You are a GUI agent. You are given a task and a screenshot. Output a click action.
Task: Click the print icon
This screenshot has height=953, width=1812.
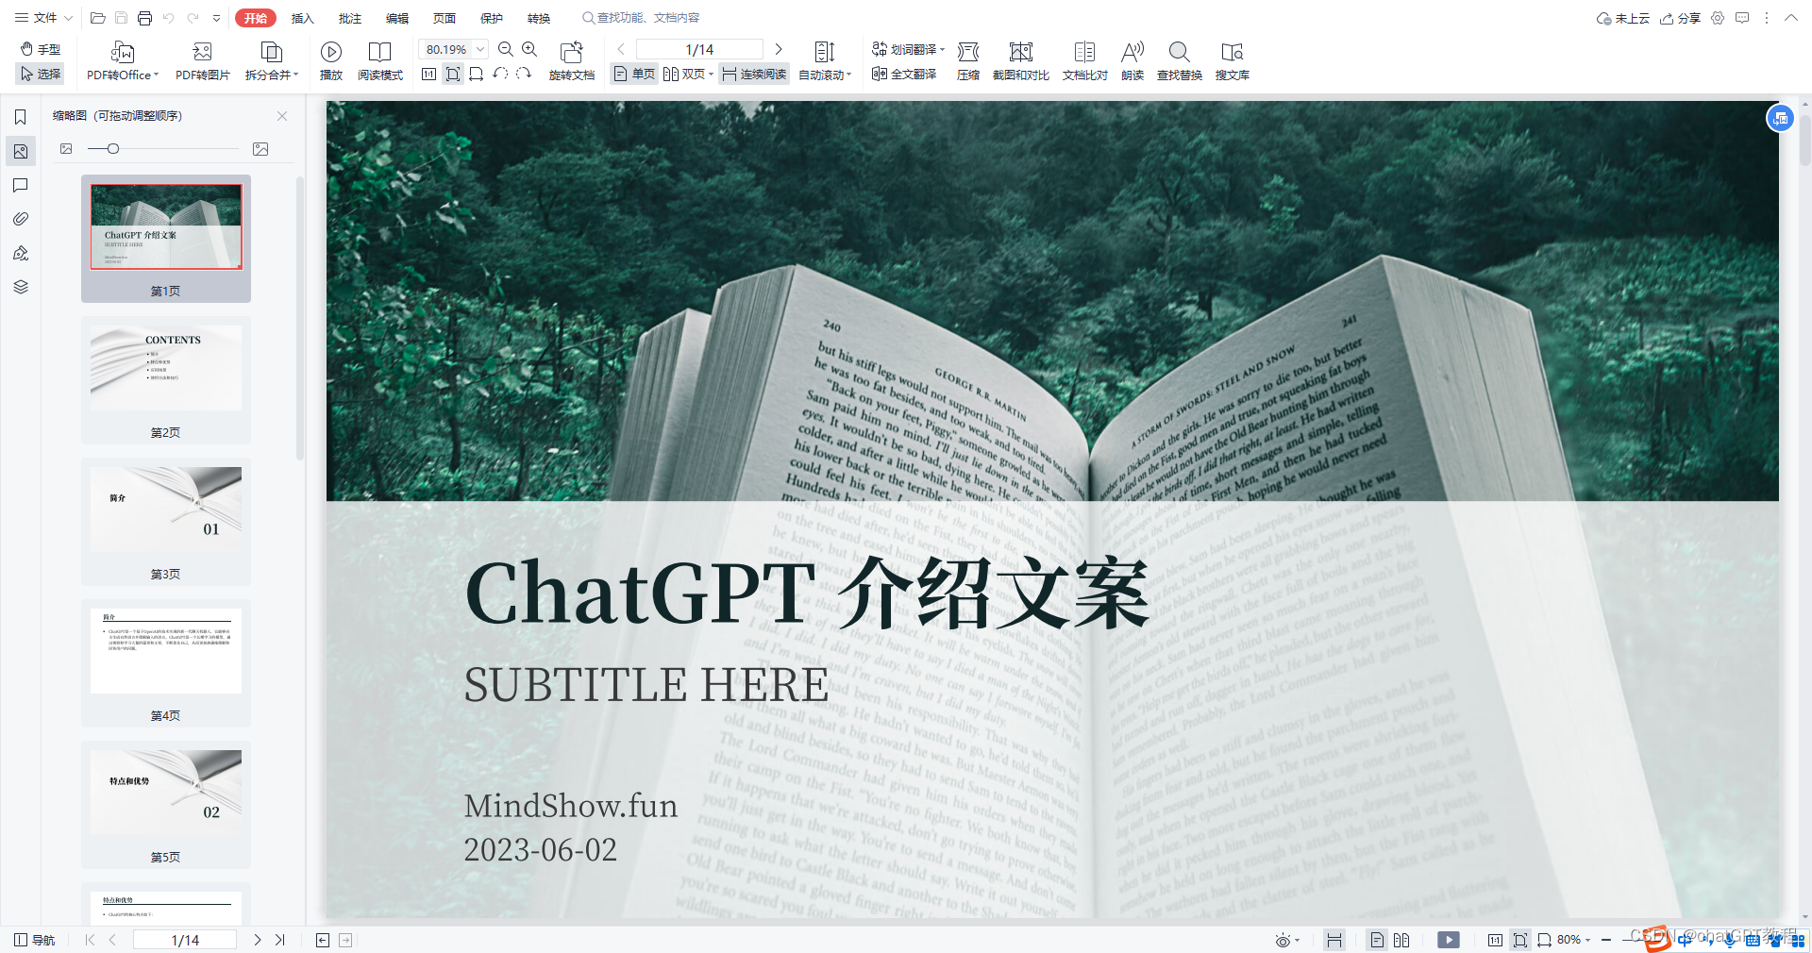[144, 18]
